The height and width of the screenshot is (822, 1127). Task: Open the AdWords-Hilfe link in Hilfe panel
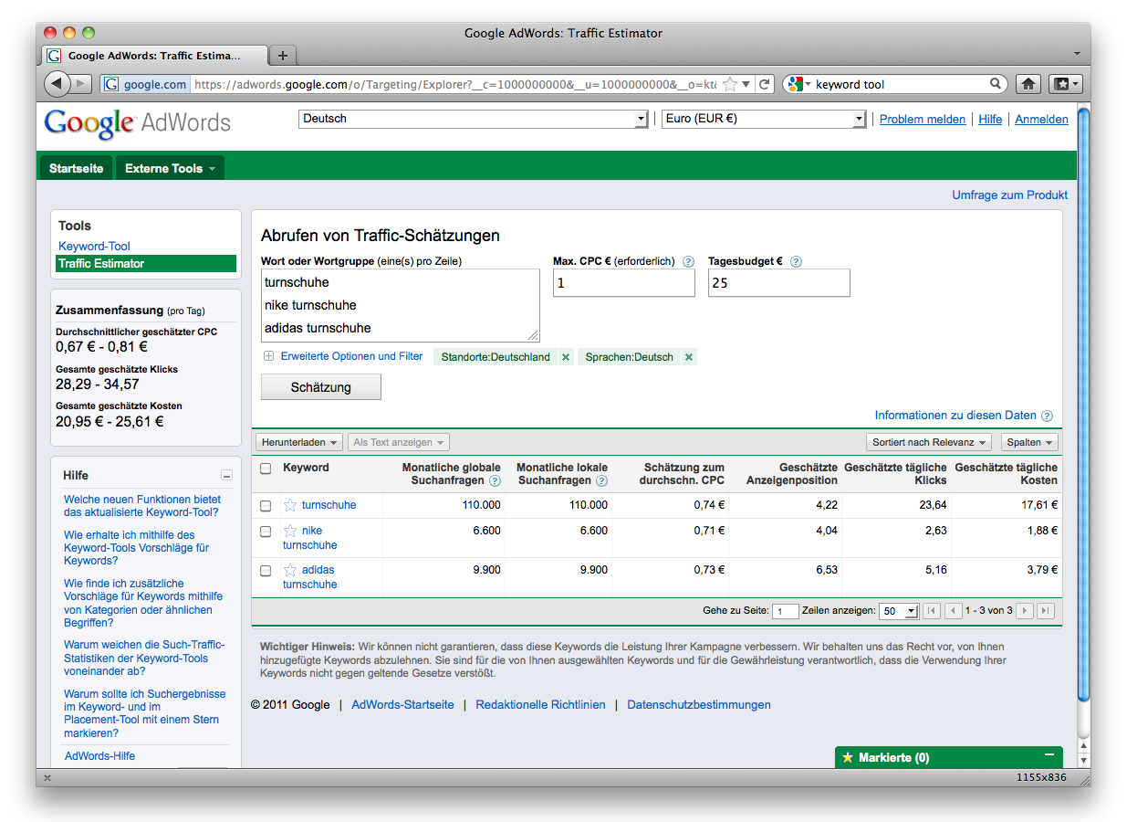click(x=99, y=756)
